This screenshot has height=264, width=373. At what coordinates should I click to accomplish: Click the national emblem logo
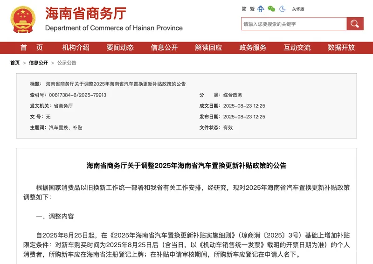[x=23, y=20]
